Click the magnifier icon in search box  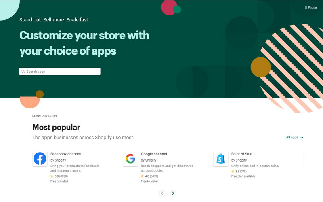(x=23, y=72)
